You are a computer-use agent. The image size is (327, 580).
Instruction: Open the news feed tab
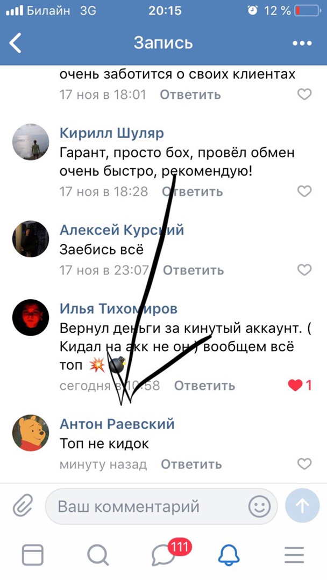(33, 555)
